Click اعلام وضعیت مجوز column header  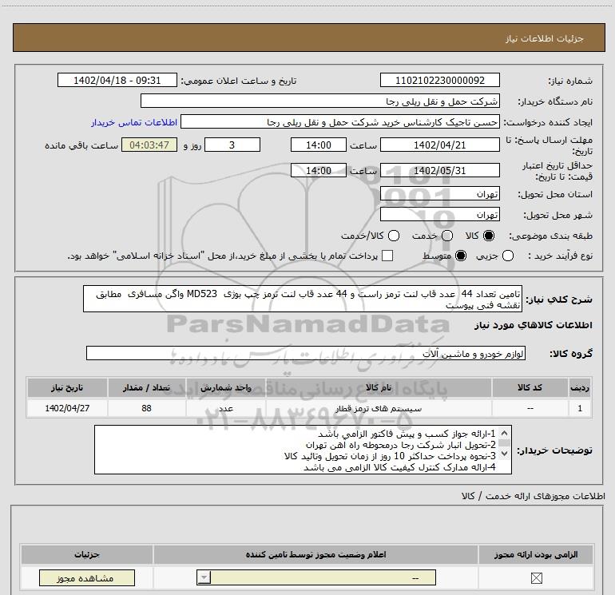click(x=315, y=554)
